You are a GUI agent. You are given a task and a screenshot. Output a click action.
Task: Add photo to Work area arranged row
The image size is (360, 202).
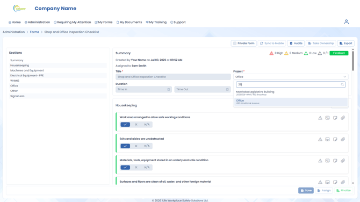tap(327, 118)
